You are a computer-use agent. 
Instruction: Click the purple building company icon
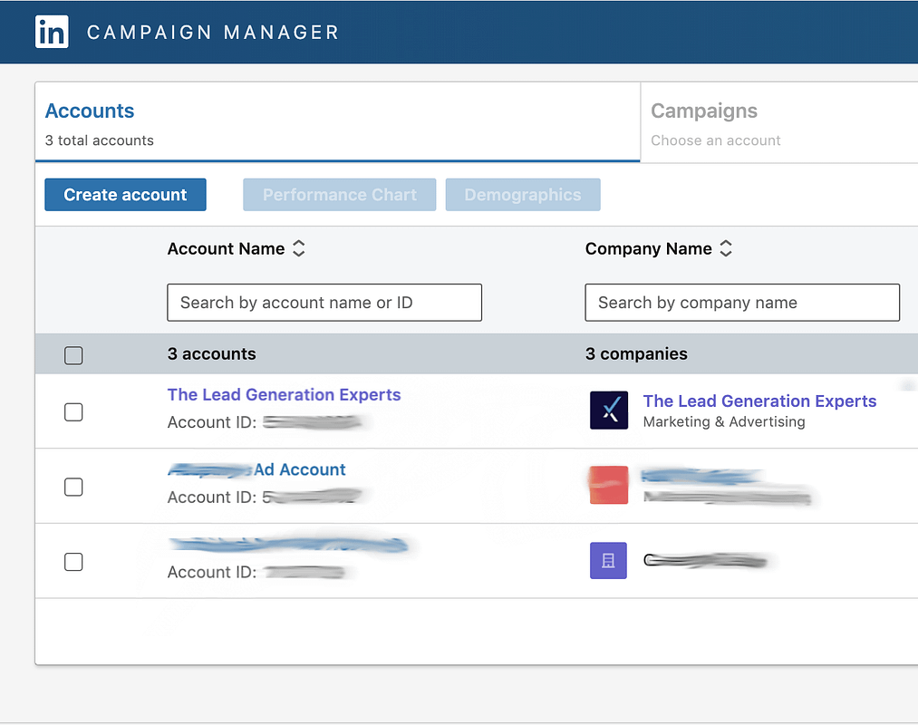tap(608, 560)
